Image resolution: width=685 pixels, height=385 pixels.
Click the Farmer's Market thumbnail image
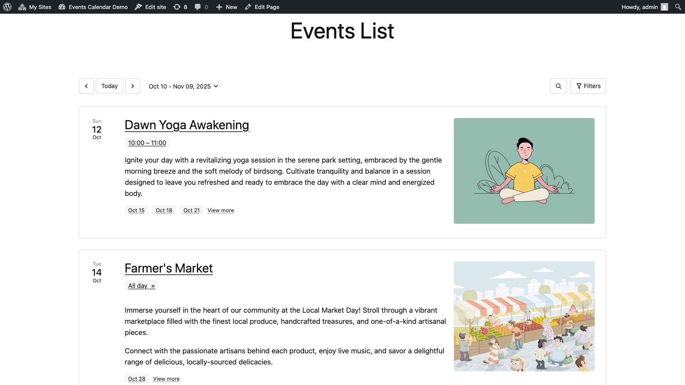point(524,316)
